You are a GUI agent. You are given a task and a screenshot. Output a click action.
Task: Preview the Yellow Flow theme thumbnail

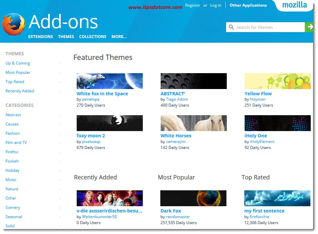click(278, 81)
